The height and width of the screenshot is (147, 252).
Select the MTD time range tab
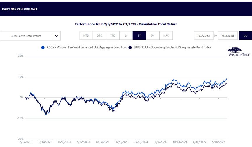pyautogui.click(x=86, y=35)
